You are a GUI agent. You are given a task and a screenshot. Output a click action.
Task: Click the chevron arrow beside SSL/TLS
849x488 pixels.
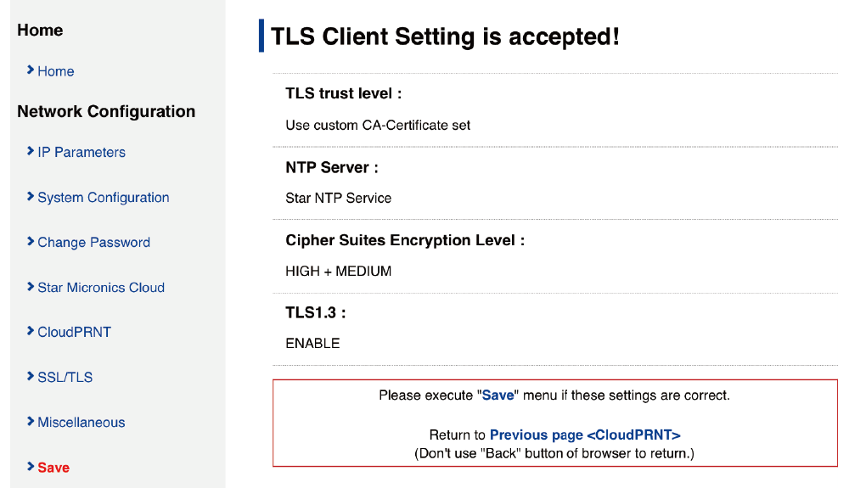click(31, 377)
